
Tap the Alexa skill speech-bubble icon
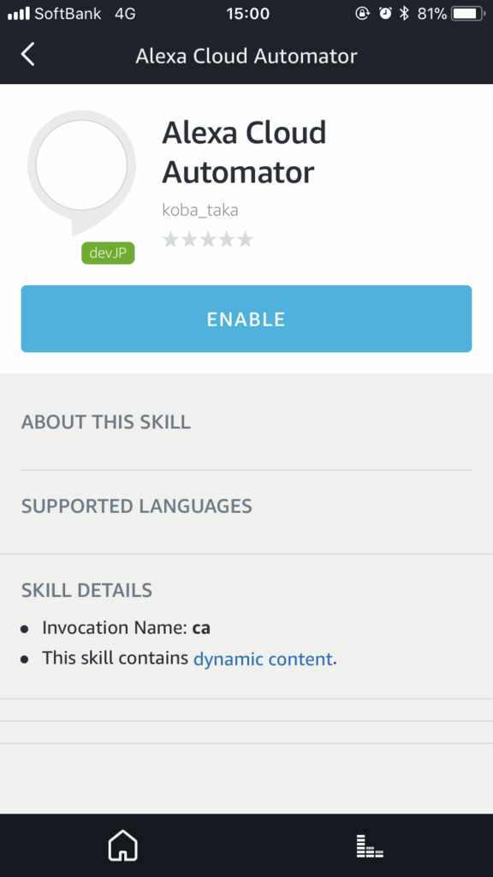(81, 172)
